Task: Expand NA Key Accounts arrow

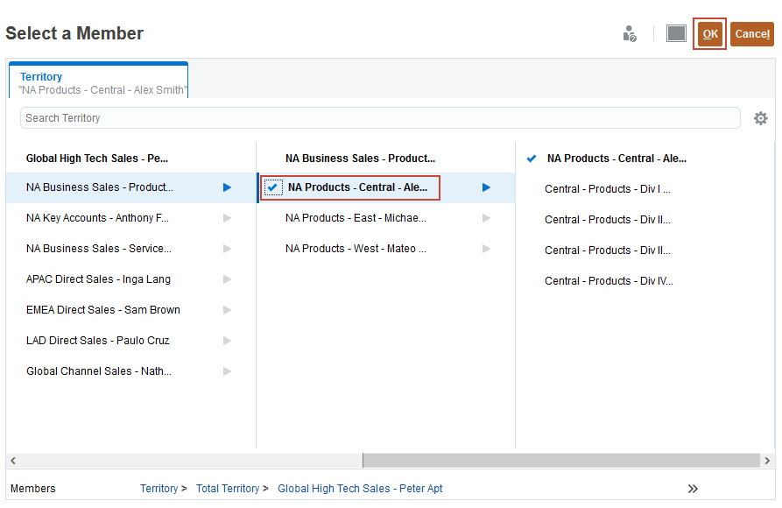Action: click(x=227, y=218)
